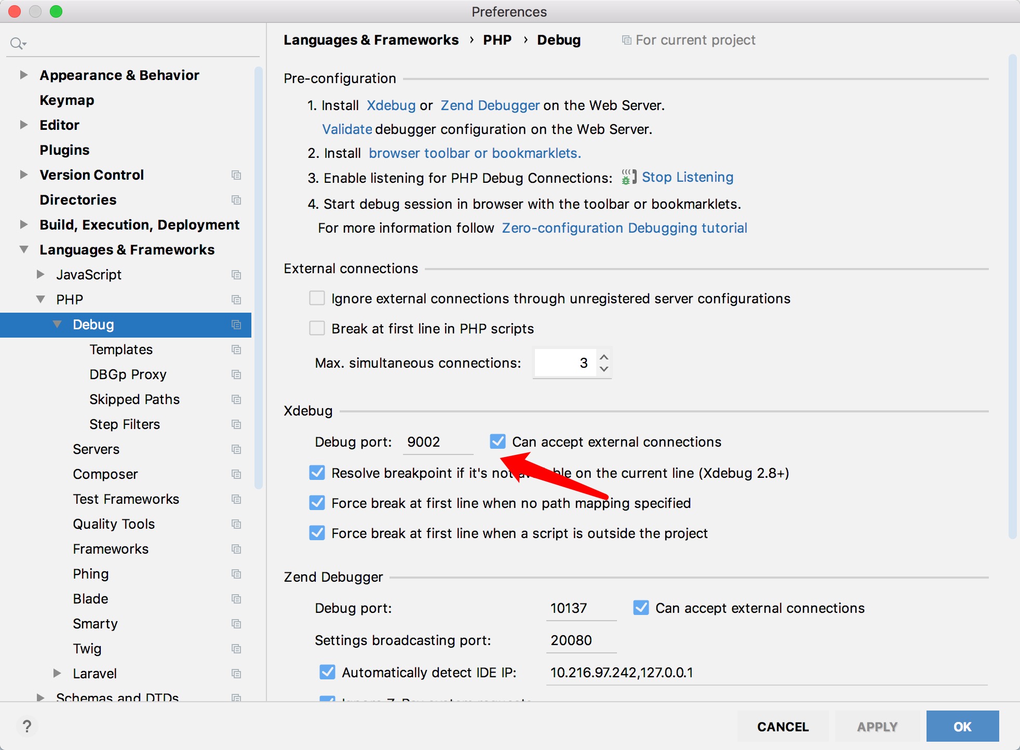The width and height of the screenshot is (1020, 750).
Task: Click project-level icon beside DBGp Proxy
Action: [236, 374]
